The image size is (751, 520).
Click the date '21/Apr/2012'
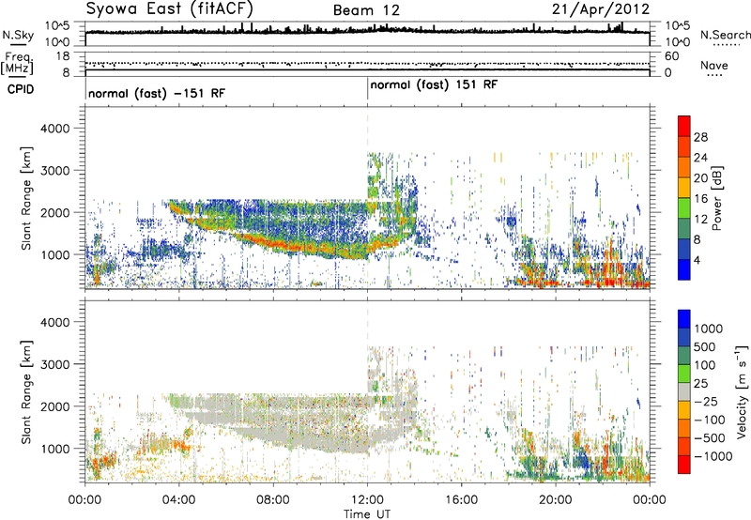click(x=601, y=9)
